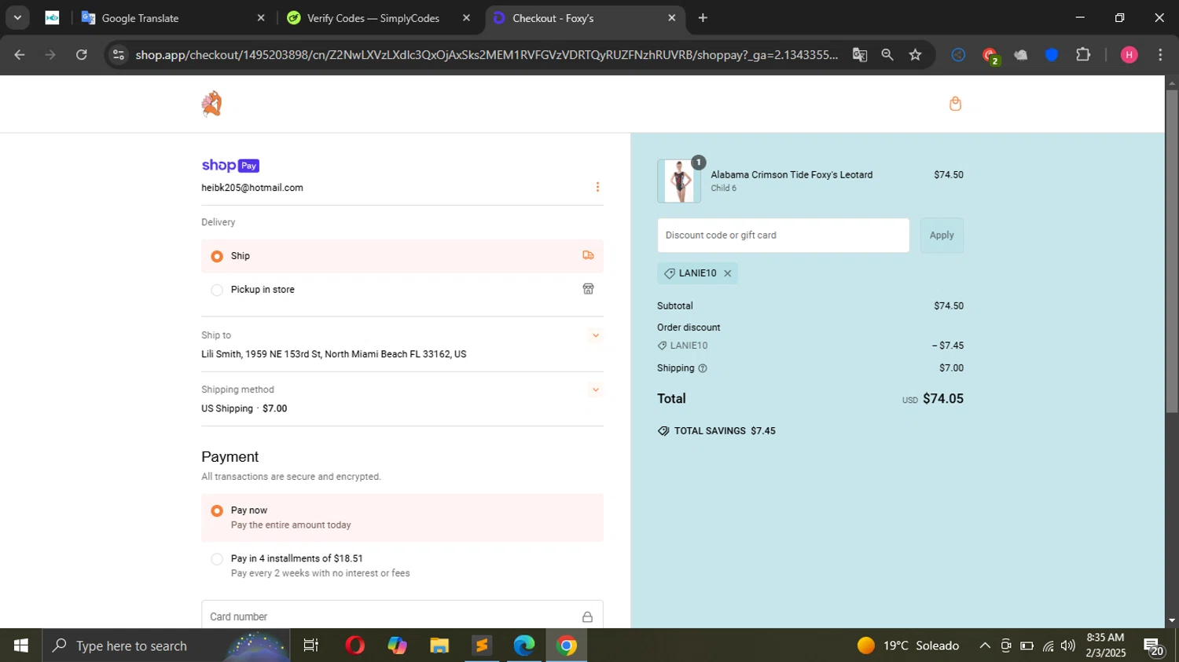
Task: Focus the Discount code or gift card field
Action: (783, 236)
